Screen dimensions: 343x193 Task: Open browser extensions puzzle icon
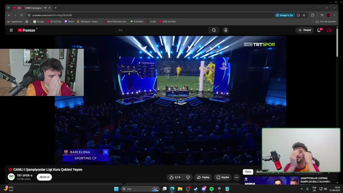[x=313, y=15]
